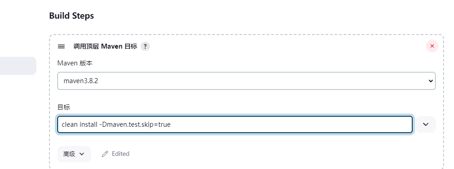
Task: Expand the 高级 advanced options
Action: click(x=74, y=154)
